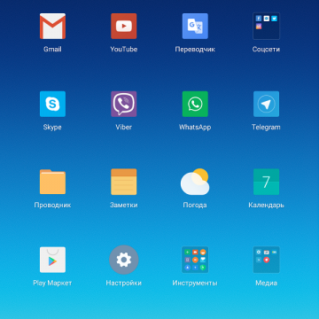The height and width of the screenshot is (319, 319).
Task: Tap the Настройки label text
Action: point(124,283)
